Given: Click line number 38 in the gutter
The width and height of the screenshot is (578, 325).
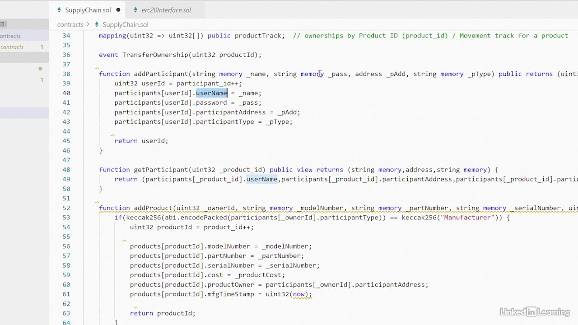Looking at the screenshot, I should point(66,74).
